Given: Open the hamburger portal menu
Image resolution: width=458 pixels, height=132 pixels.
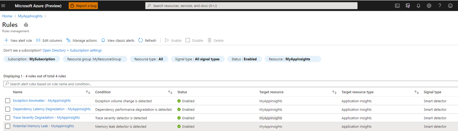Looking at the screenshot, I should point(4,6).
